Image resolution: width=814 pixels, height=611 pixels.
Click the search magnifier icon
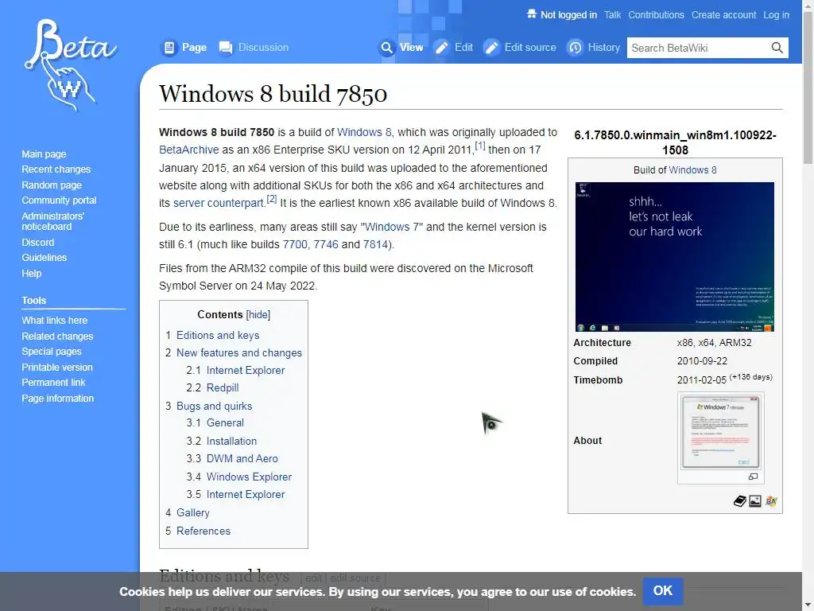777,48
